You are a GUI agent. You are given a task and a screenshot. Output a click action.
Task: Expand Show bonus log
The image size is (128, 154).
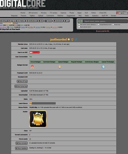pyautogui.click(x=21, y=86)
